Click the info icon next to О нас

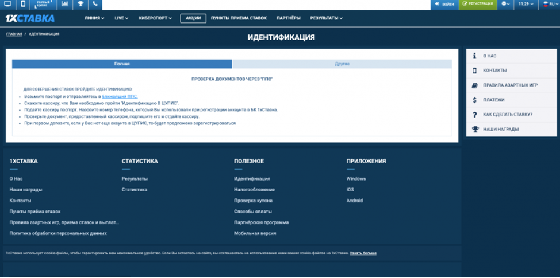point(475,56)
